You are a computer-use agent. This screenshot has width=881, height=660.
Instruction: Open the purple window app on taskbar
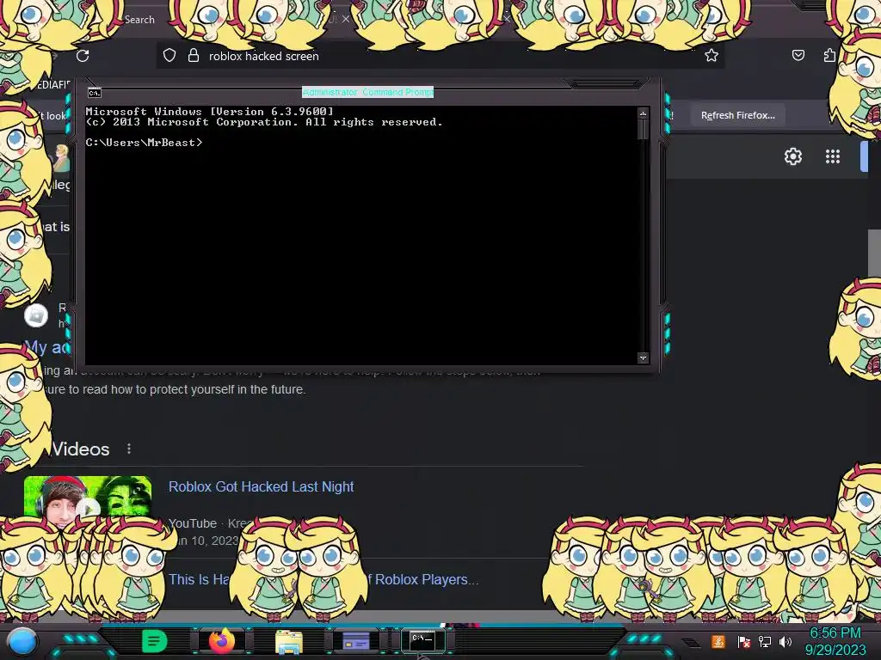(x=356, y=641)
